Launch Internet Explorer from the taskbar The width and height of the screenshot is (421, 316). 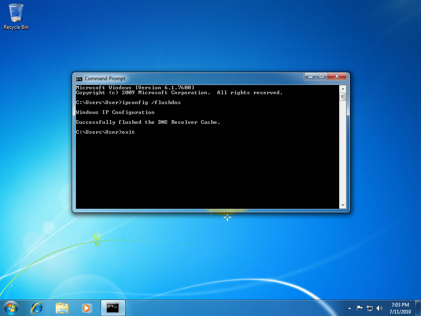coord(37,307)
